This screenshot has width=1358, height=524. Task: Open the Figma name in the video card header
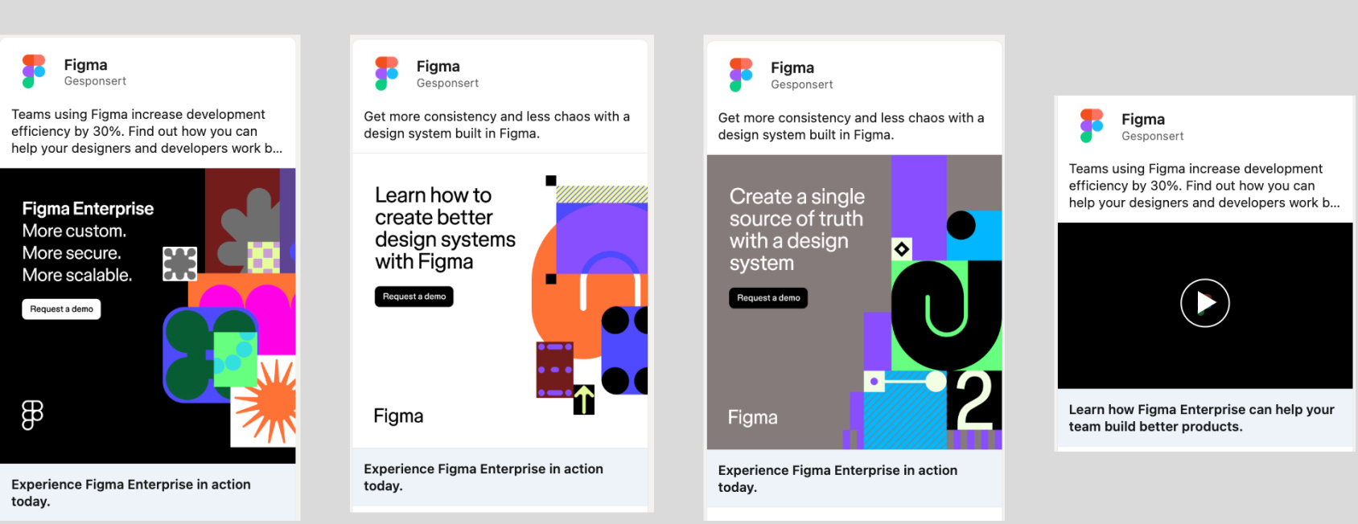(x=1143, y=119)
